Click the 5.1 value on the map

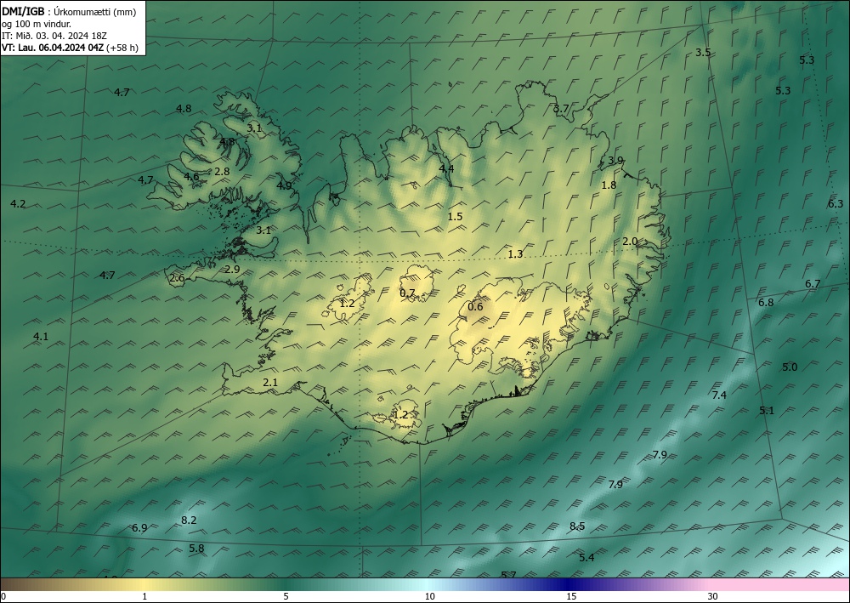tap(767, 411)
